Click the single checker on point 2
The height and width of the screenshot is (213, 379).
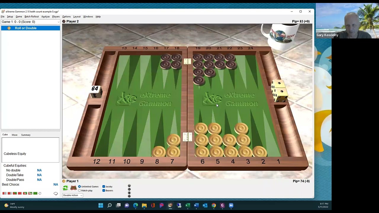pyautogui.click(x=260, y=151)
